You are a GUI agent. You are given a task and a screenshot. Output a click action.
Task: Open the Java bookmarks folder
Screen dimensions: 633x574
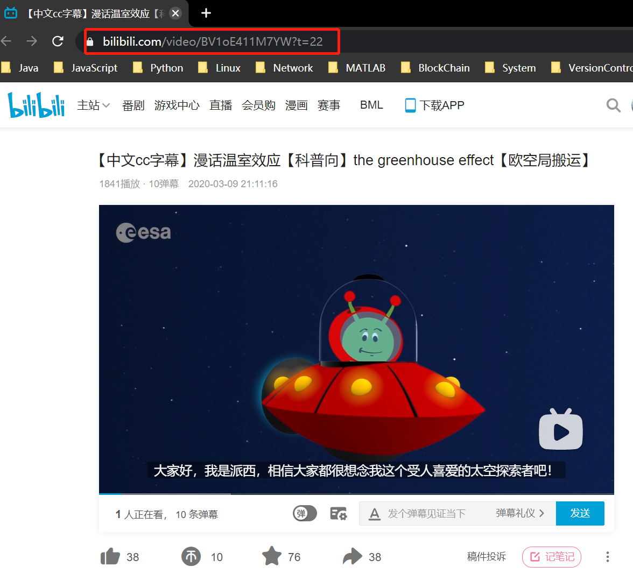[20, 68]
